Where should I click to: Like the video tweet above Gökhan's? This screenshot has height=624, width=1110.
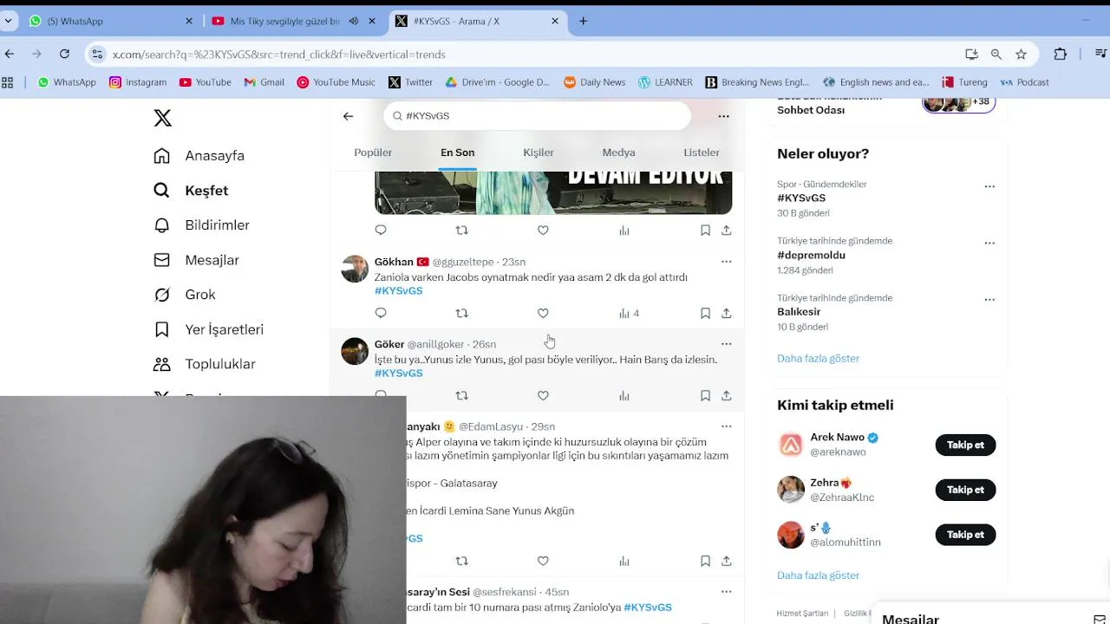pyautogui.click(x=543, y=231)
